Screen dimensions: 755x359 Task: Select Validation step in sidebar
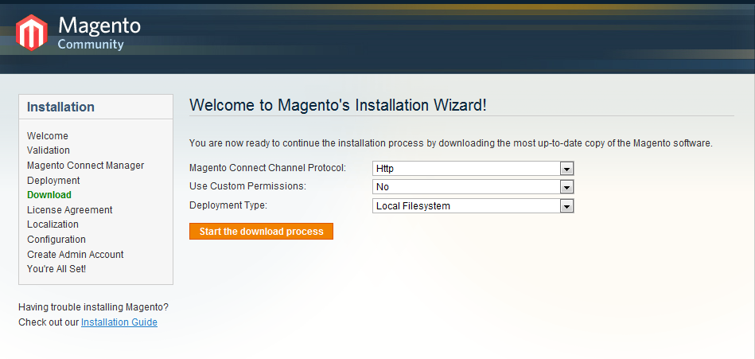49,150
